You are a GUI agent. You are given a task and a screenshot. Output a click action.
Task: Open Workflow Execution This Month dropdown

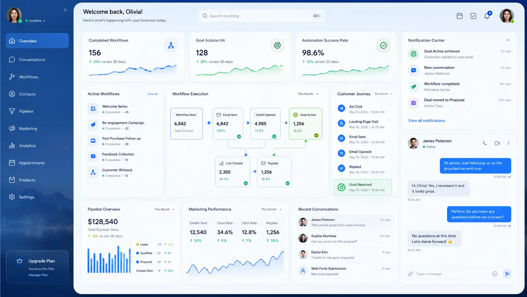308,94
